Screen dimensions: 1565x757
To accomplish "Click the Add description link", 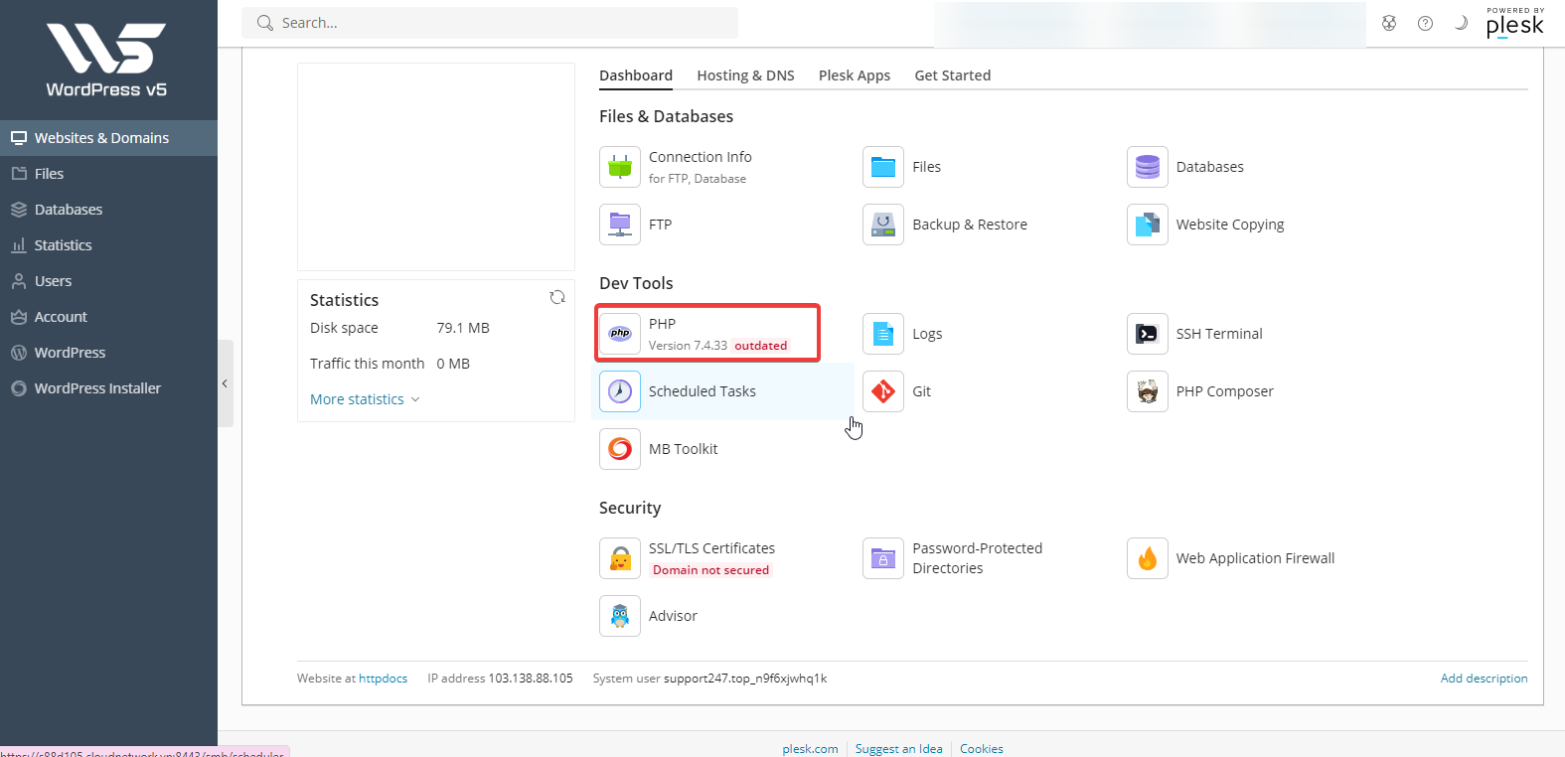I will pyautogui.click(x=1484, y=679).
